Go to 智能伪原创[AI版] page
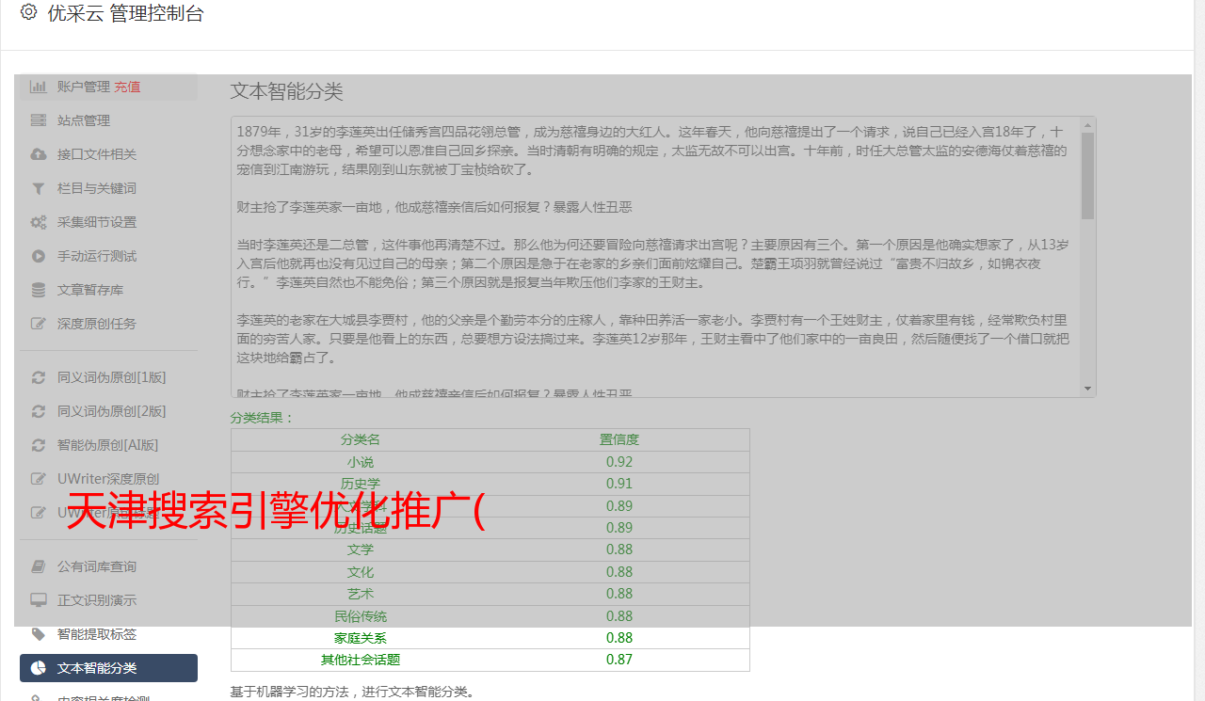This screenshot has height=701, width=1205. pyautogui.click(x=107, y=445)
